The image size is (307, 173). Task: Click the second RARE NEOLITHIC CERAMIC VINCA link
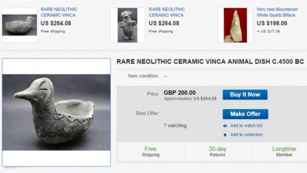point(167,12)
